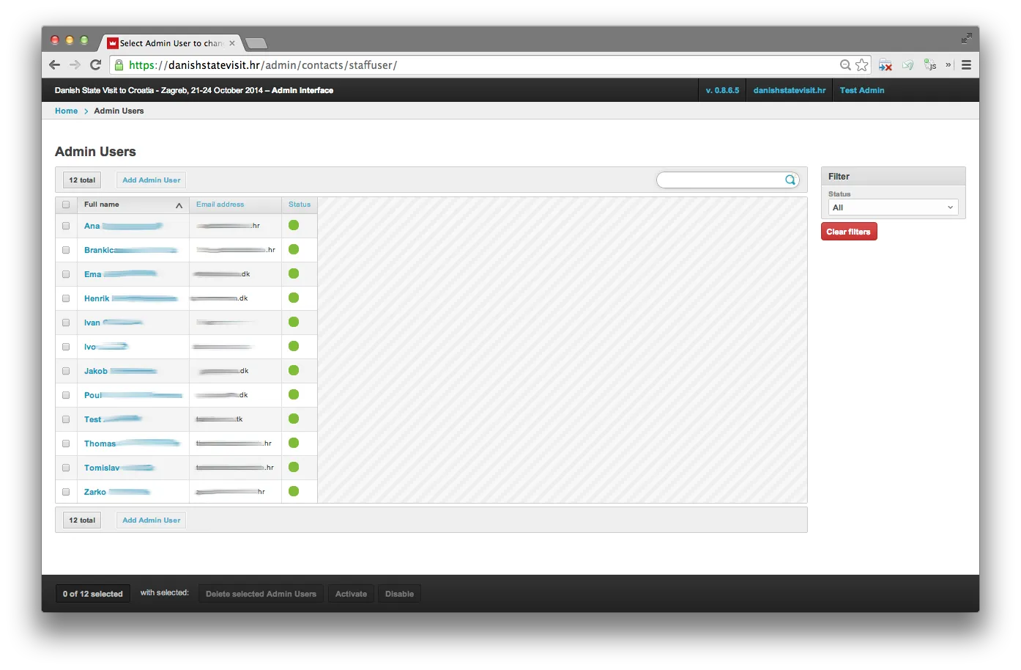
Task: Bookmark the page with the star icon
Action: (x=862, y=65)
